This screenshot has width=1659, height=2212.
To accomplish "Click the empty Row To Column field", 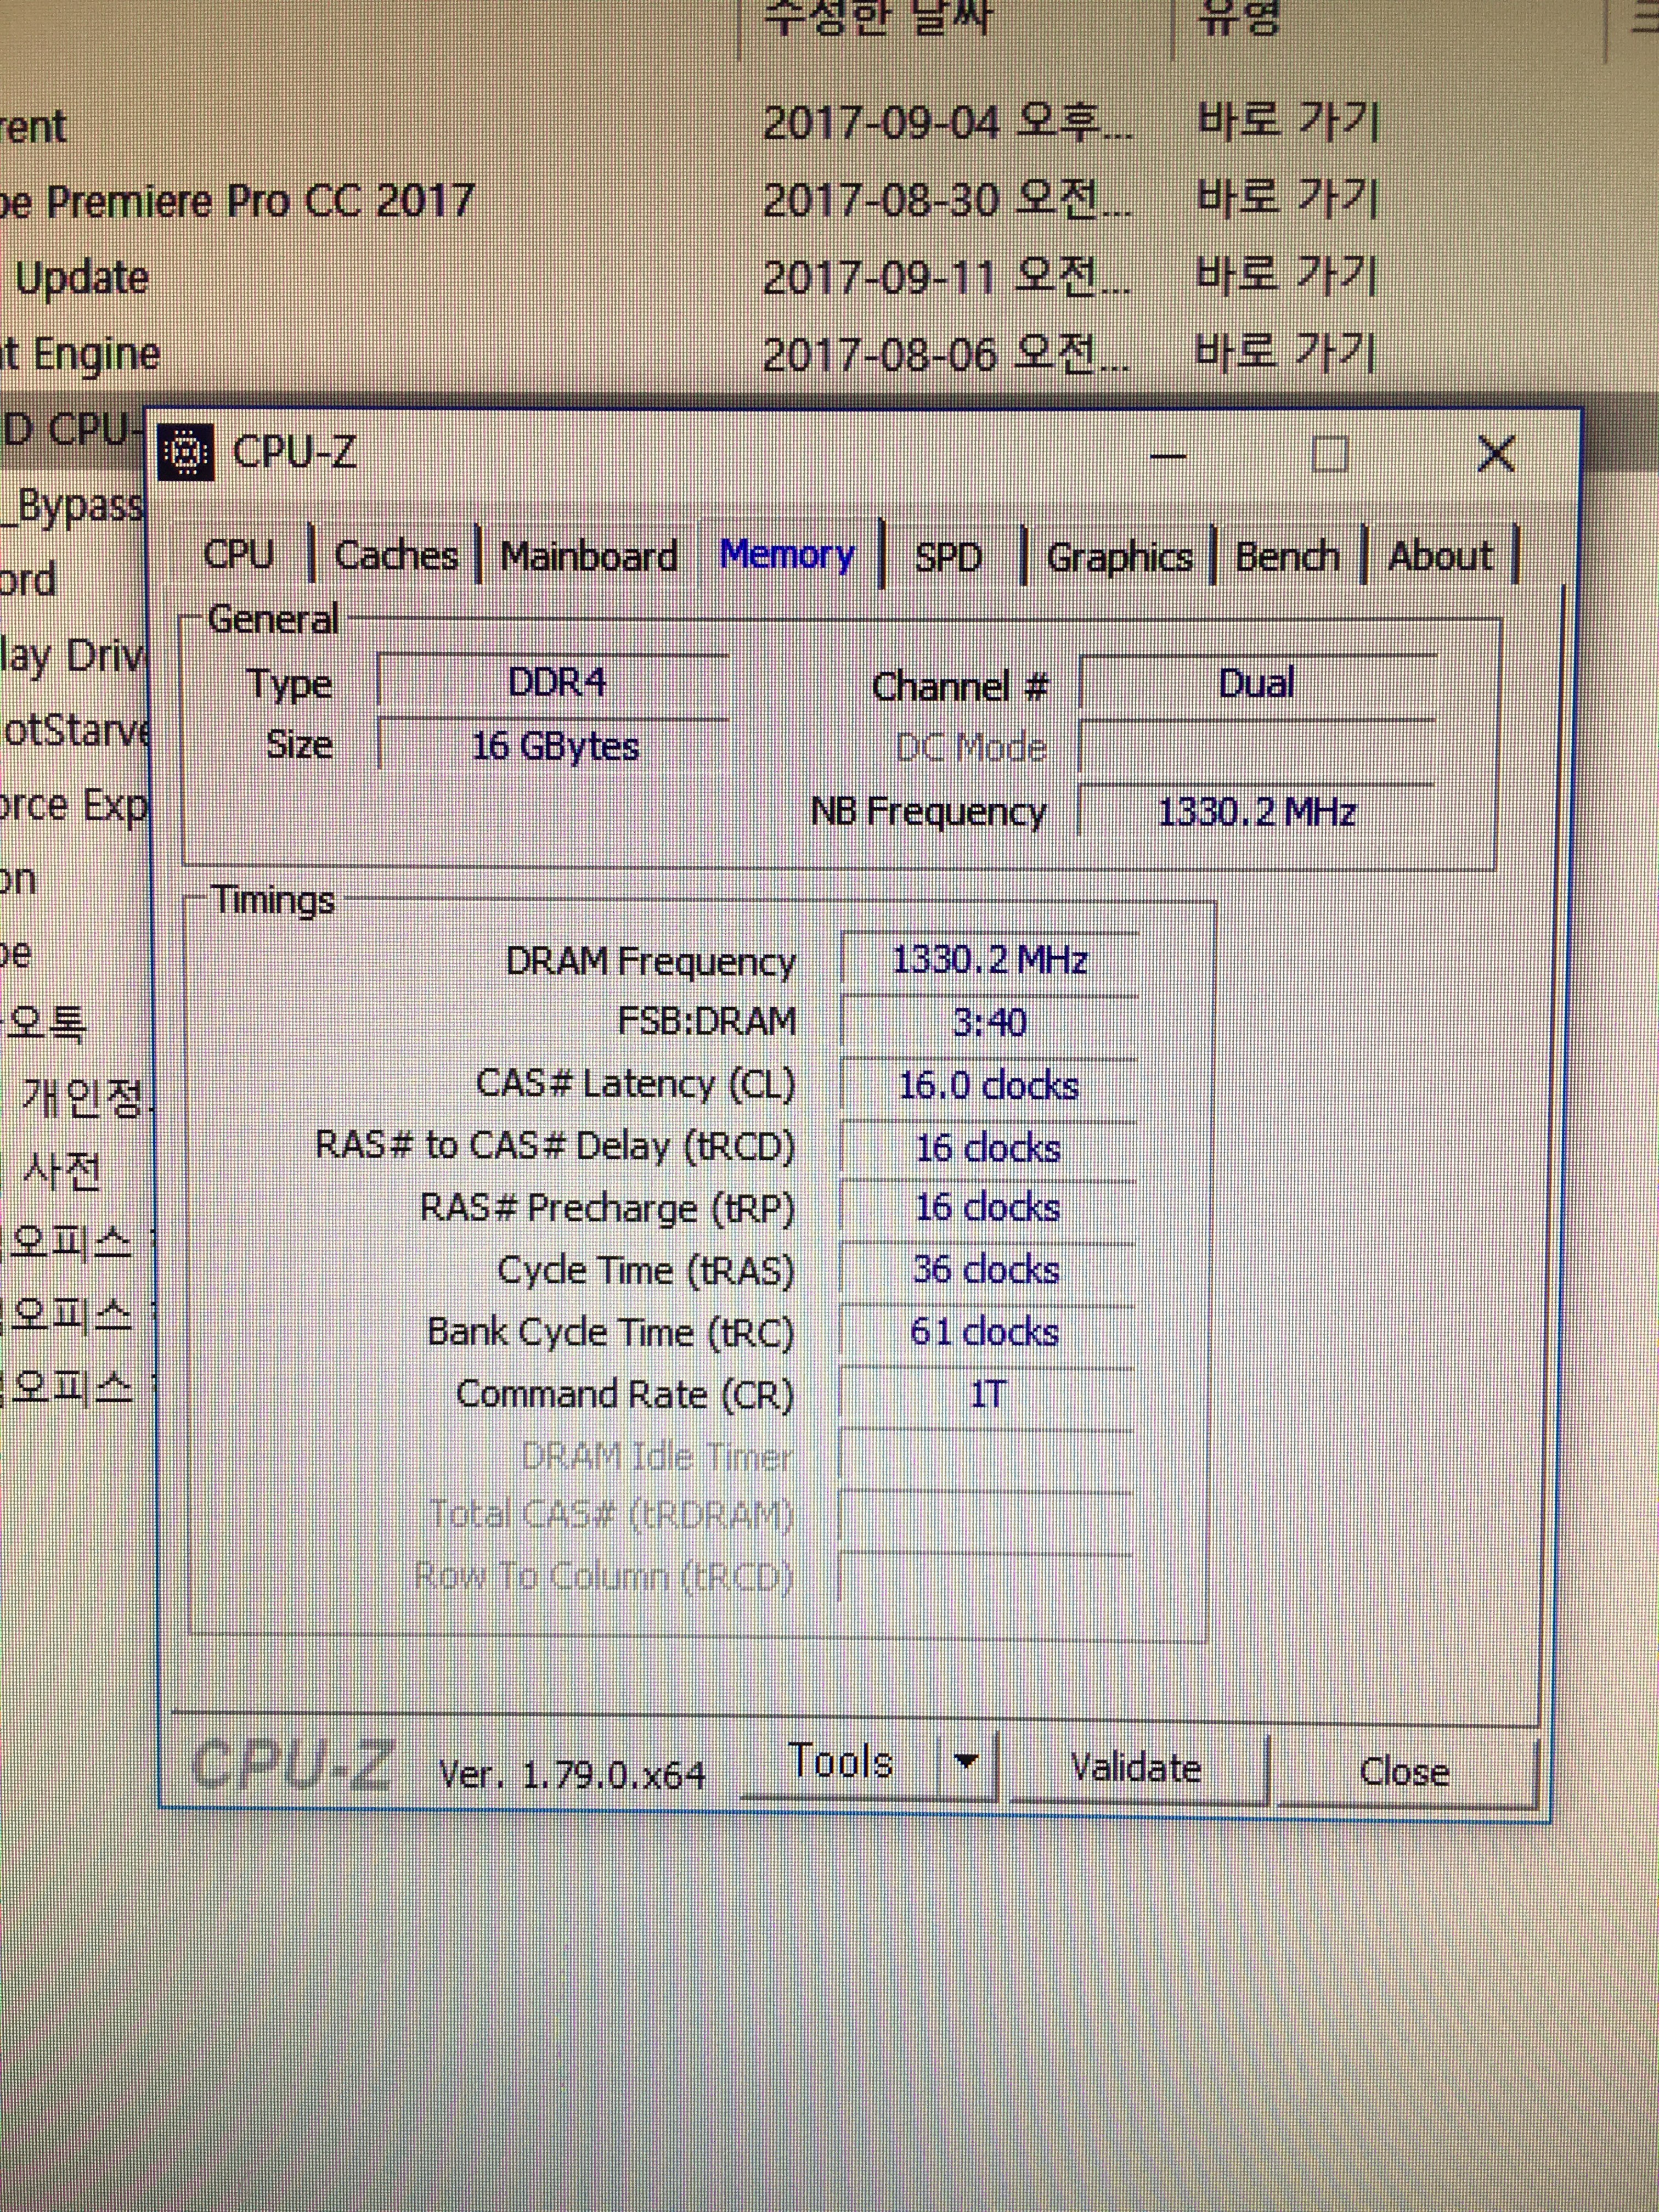I will [x=985, y=1578].
